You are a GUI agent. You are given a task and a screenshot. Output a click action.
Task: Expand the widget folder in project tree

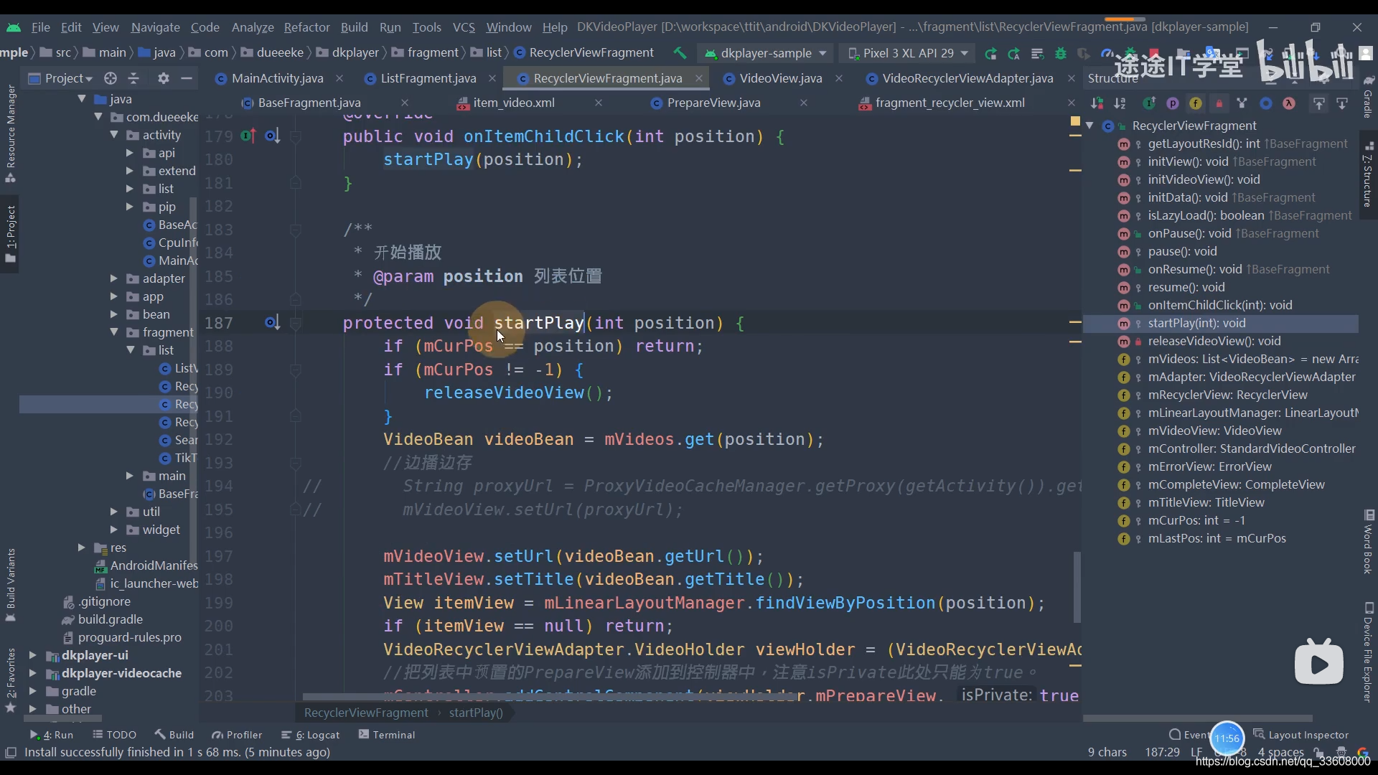tap(113, 530)
